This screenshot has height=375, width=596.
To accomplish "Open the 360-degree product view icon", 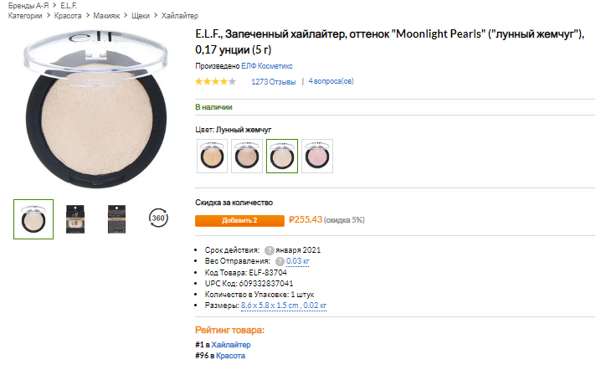I will coord(157,218).
